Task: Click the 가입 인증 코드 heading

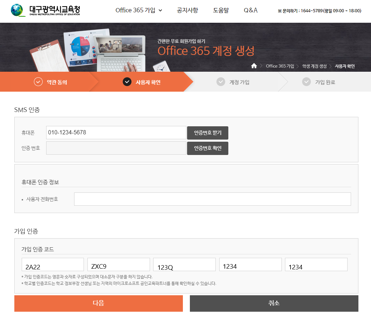Action: (x=38, y=249)
